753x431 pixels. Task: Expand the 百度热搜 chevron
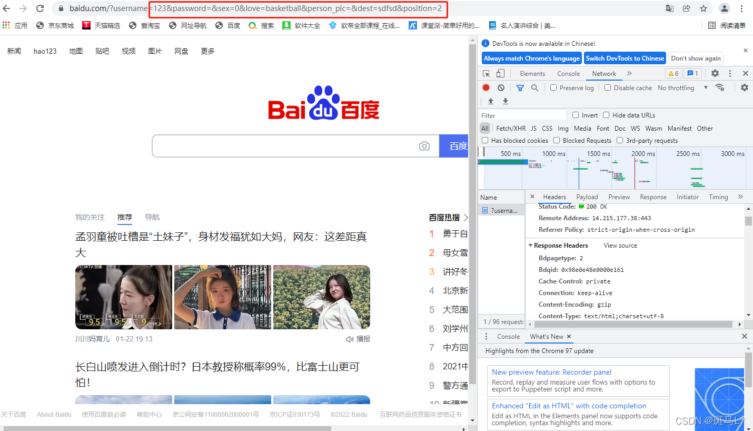click(466, 218)
